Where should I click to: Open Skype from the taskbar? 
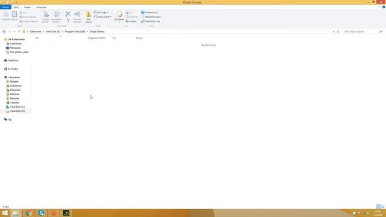[41, 213]
